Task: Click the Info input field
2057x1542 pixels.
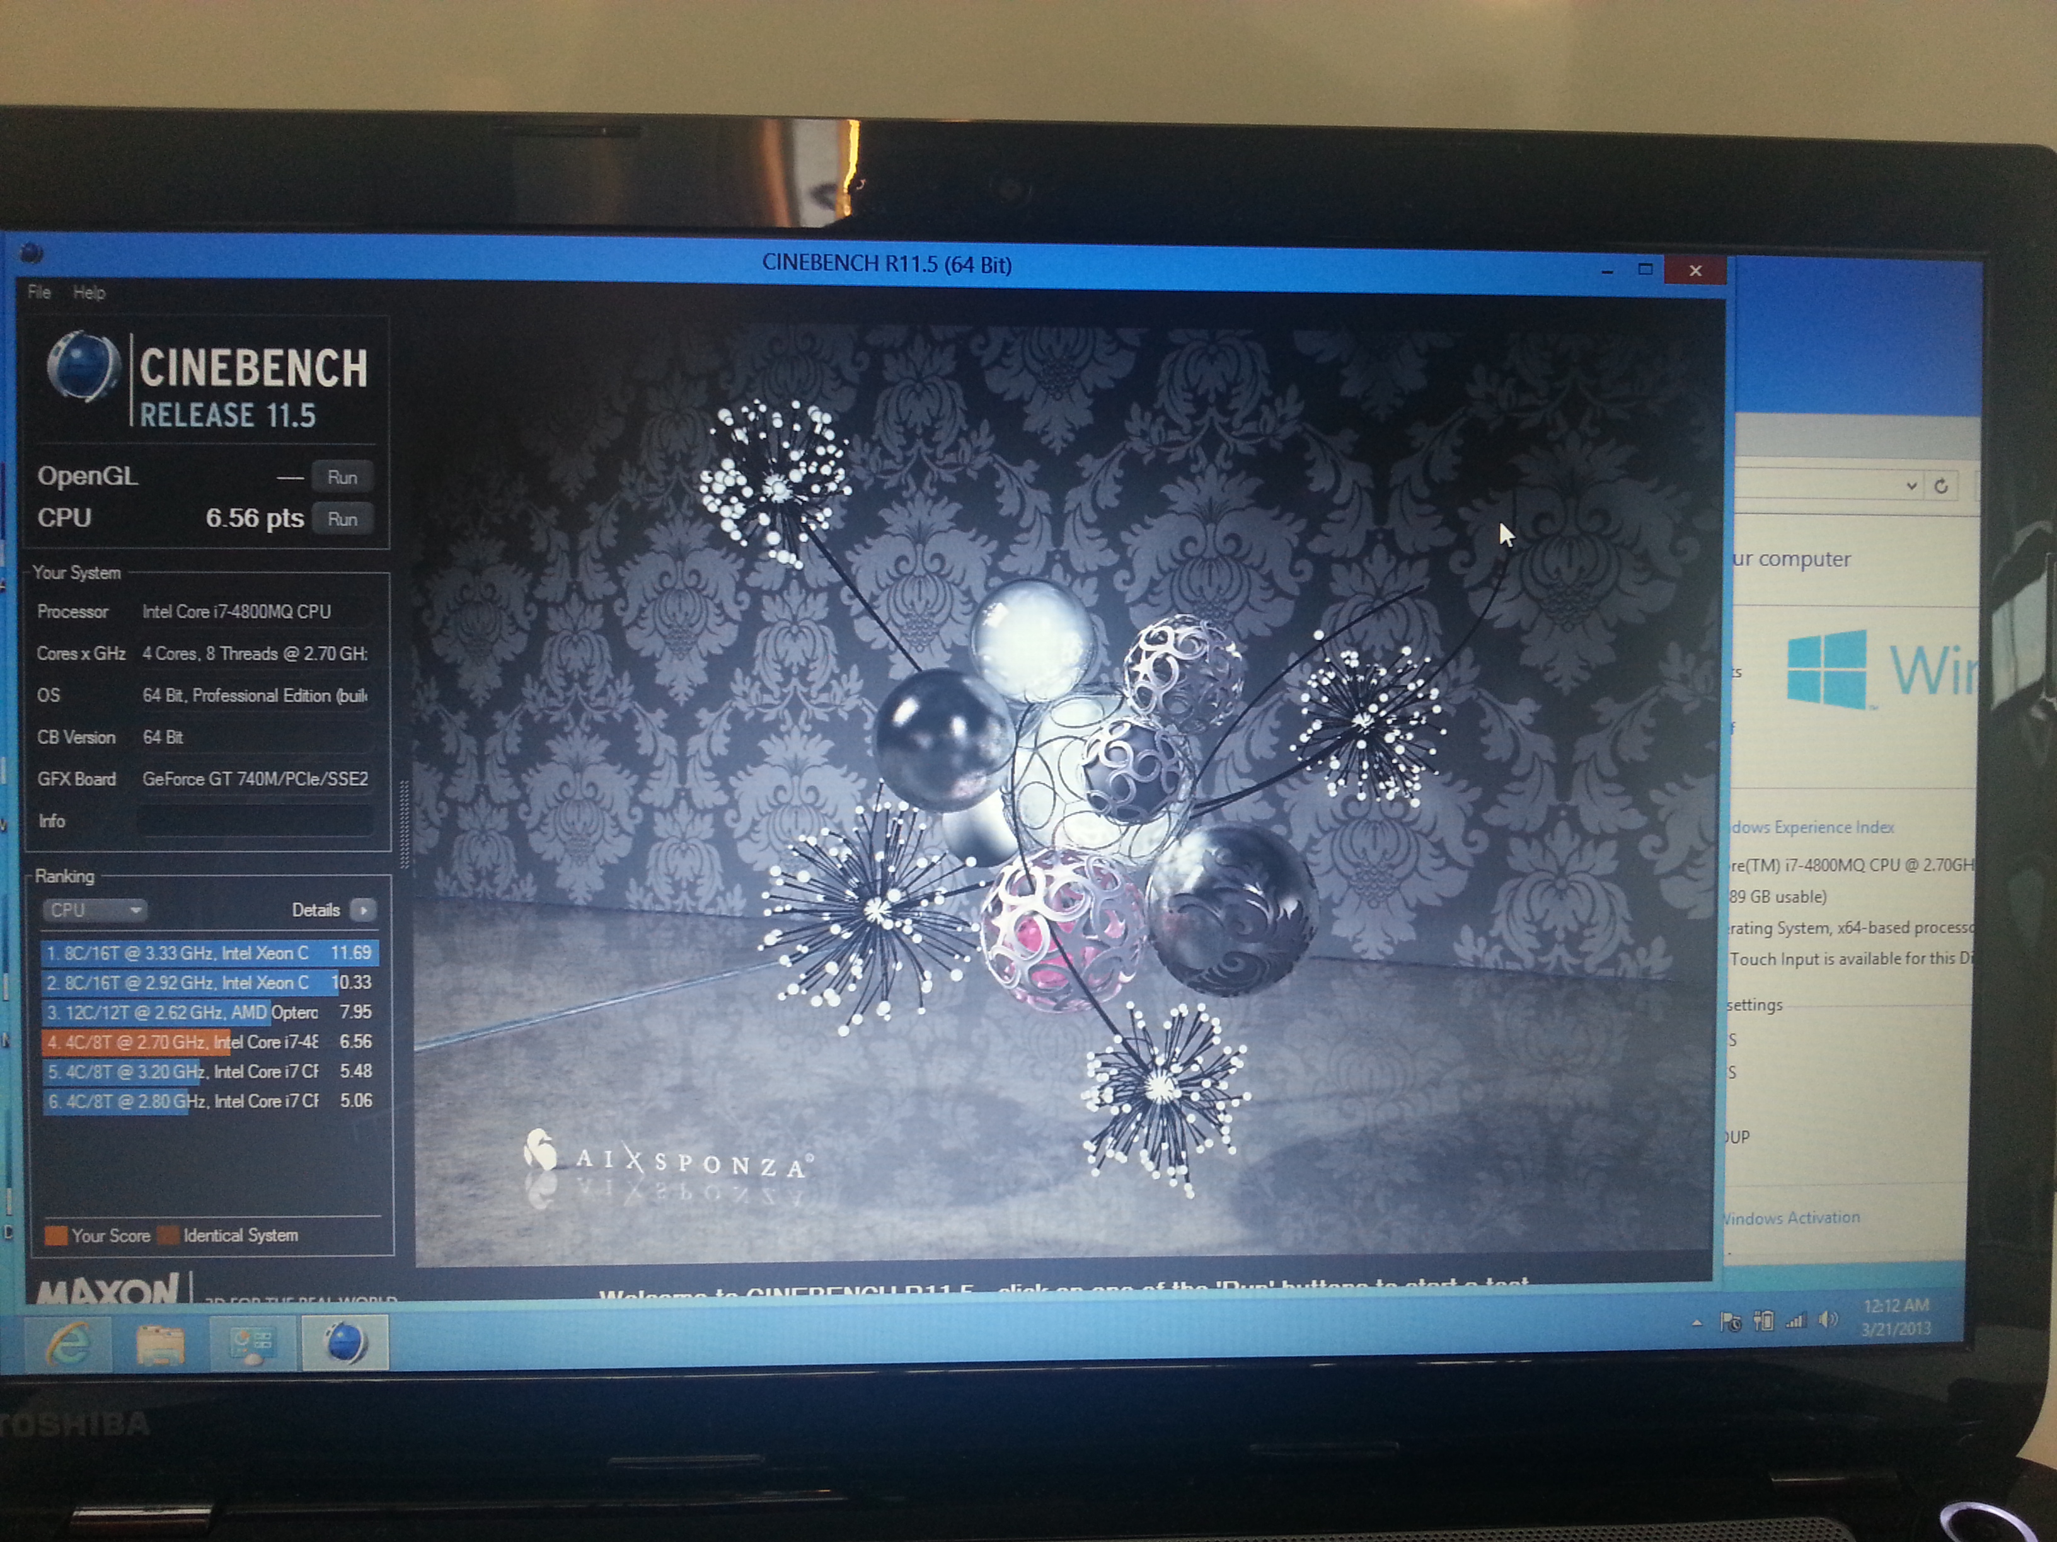Action: (256, 821)
